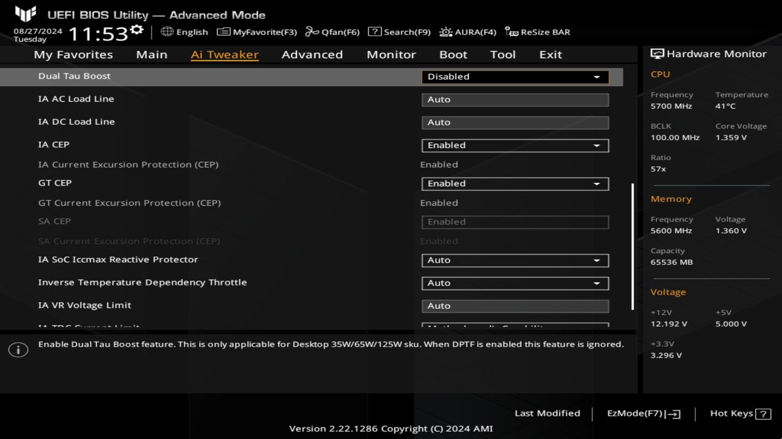
Task: Click the IA VR Voltage Limit field
Action: (515, 306)
